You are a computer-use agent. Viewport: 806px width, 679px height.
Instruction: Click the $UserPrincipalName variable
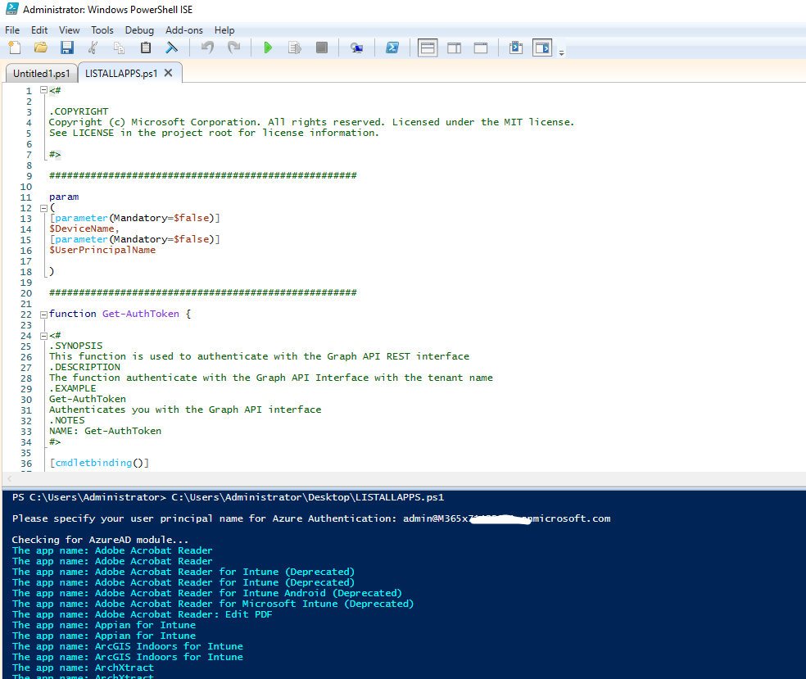pos(102,251)
